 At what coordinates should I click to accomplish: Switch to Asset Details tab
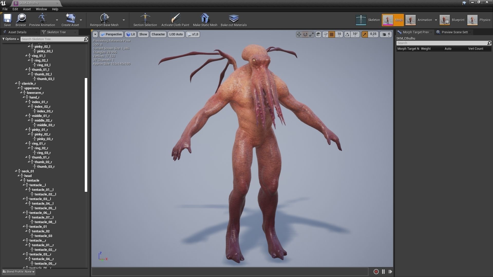pos(17,32)
